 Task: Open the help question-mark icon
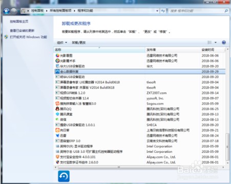pos(224,42)
